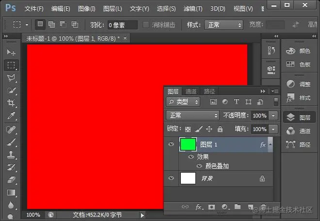Click the green 图层 1 thumbnail
The width and height of the screenshot is (320, 221).
pyautogui.click(x=188, y=144)
